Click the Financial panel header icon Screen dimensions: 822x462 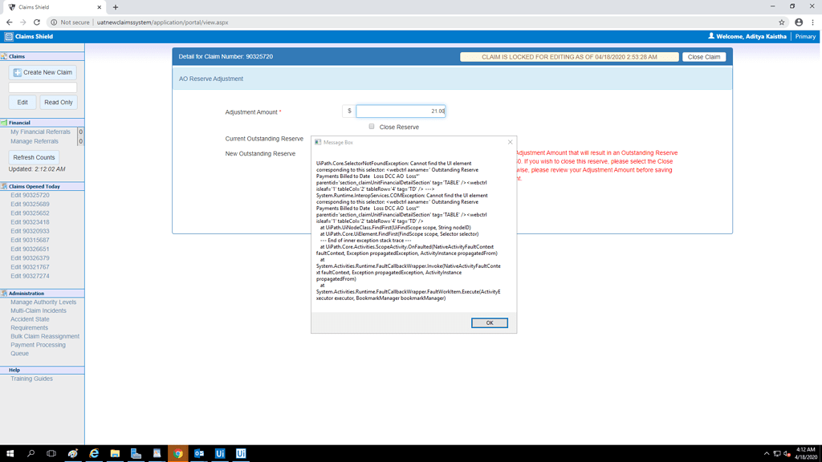point(4,122)
